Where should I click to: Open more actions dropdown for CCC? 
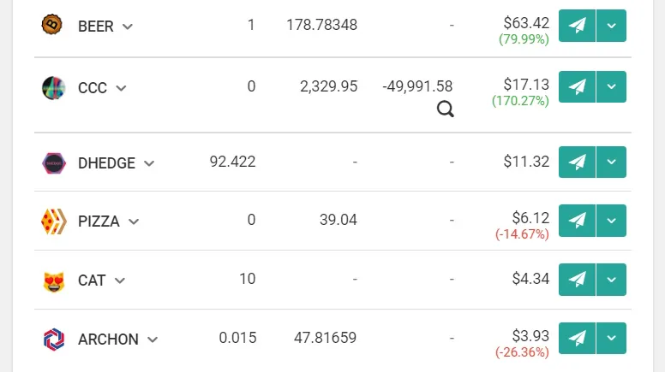pyautogui.click(x=611, y=86)
